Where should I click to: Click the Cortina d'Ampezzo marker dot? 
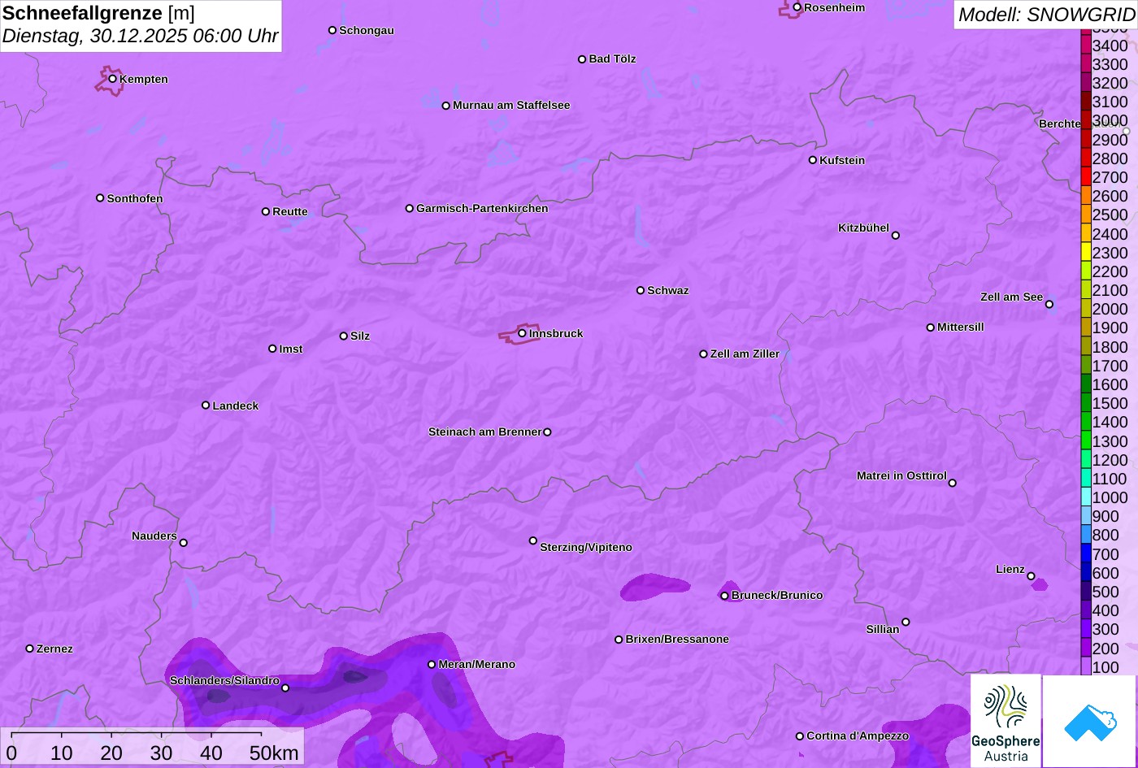click(800, 736)
